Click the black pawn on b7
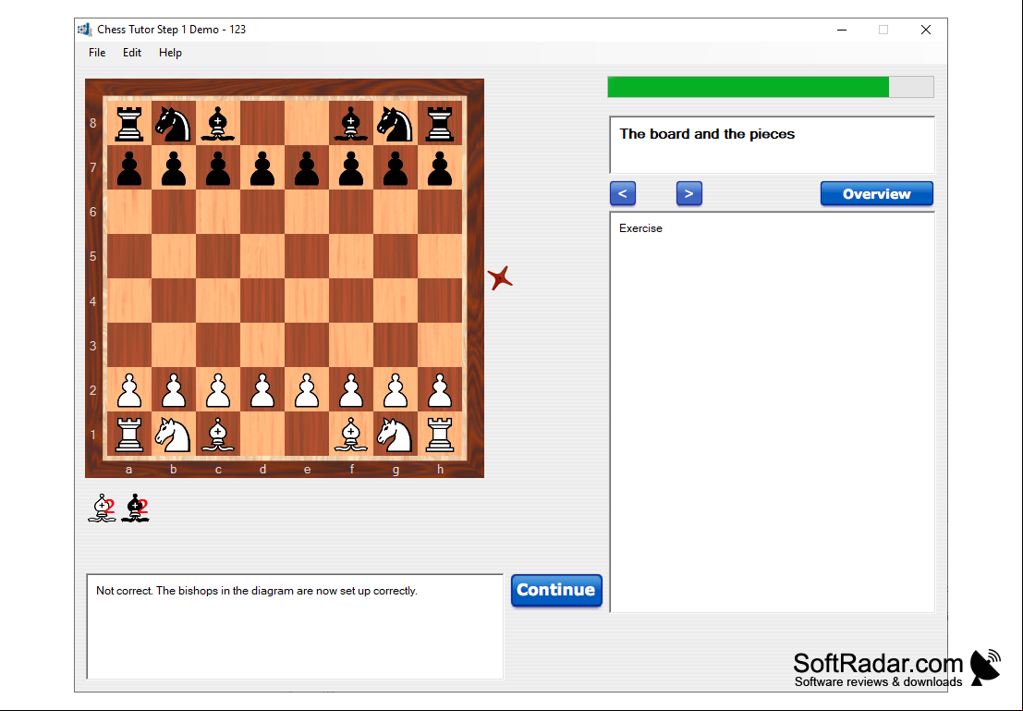Viewport: 1023px width, 711px height. coord(174,168)
